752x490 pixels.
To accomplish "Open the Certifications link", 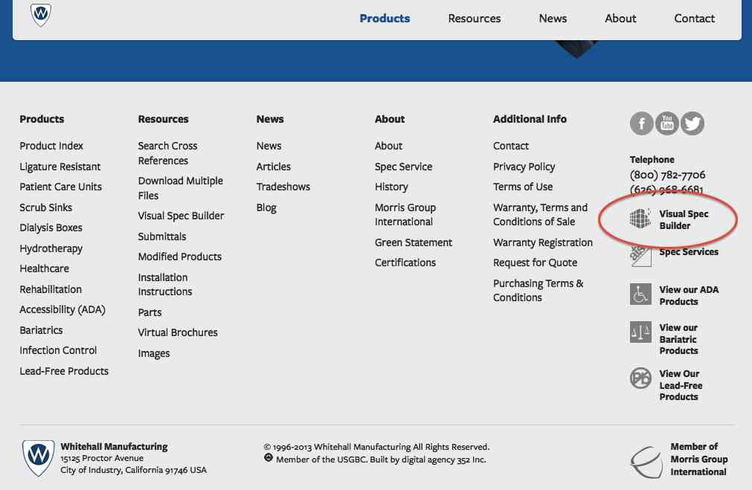I will pyautogui.click(x=405, y=262).
